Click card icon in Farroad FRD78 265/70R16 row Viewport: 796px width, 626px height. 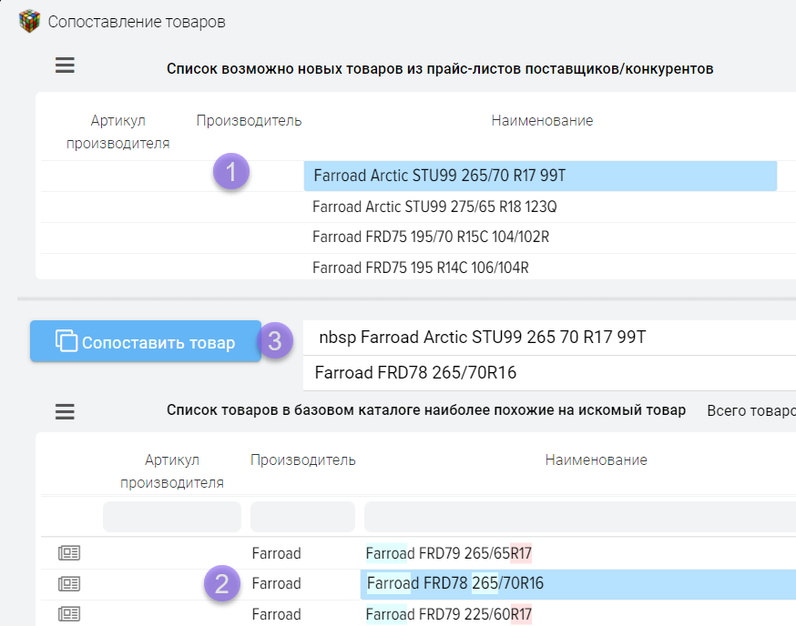pos(69,583)
